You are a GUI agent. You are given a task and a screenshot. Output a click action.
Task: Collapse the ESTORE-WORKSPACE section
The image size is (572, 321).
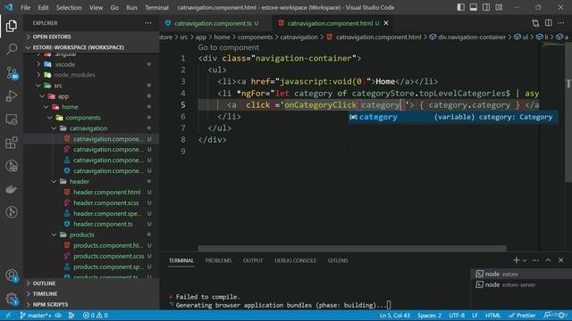[91, 47]
